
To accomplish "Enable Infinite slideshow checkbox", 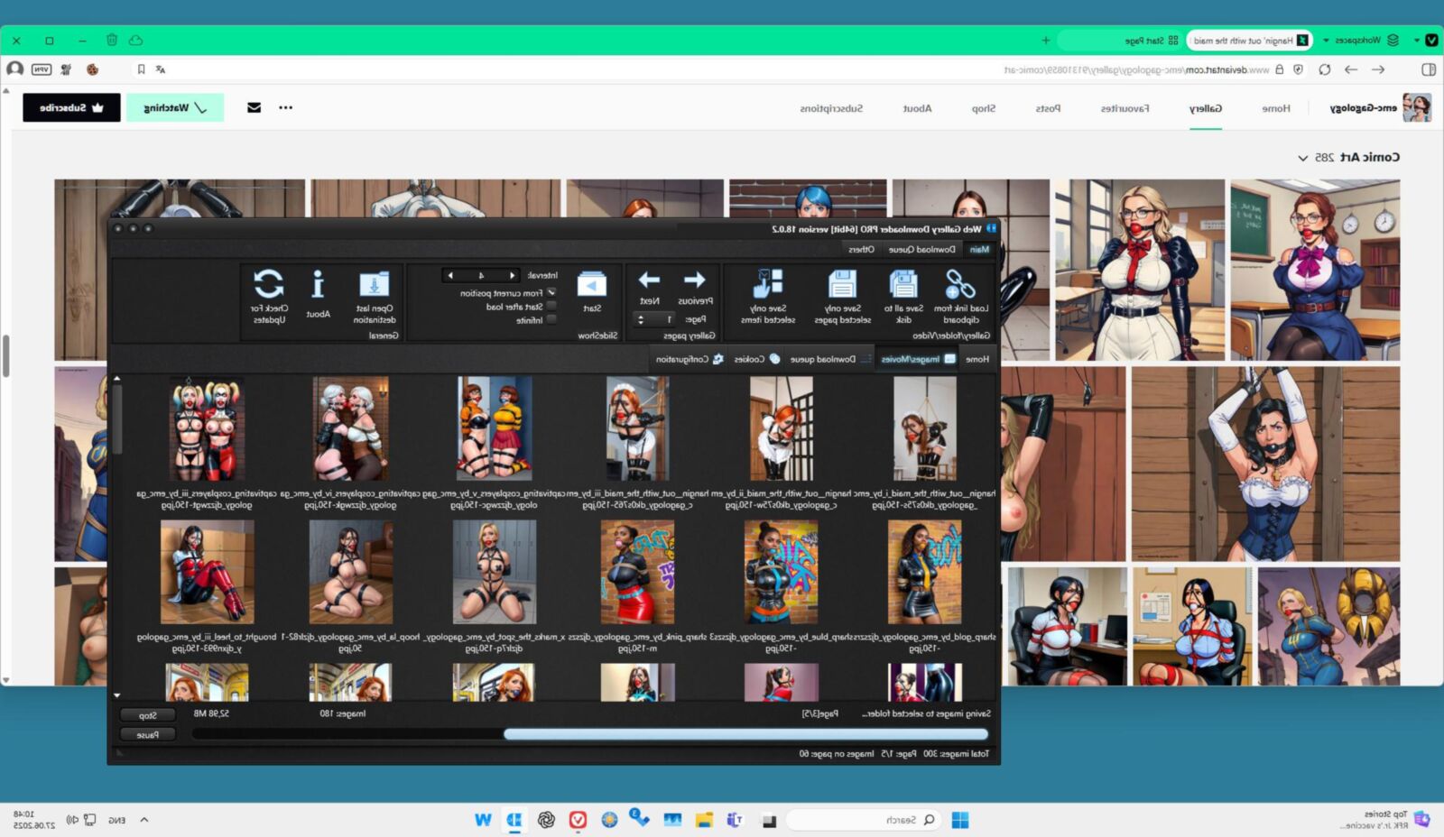I will pyautogui.click(x=551, y=320).
